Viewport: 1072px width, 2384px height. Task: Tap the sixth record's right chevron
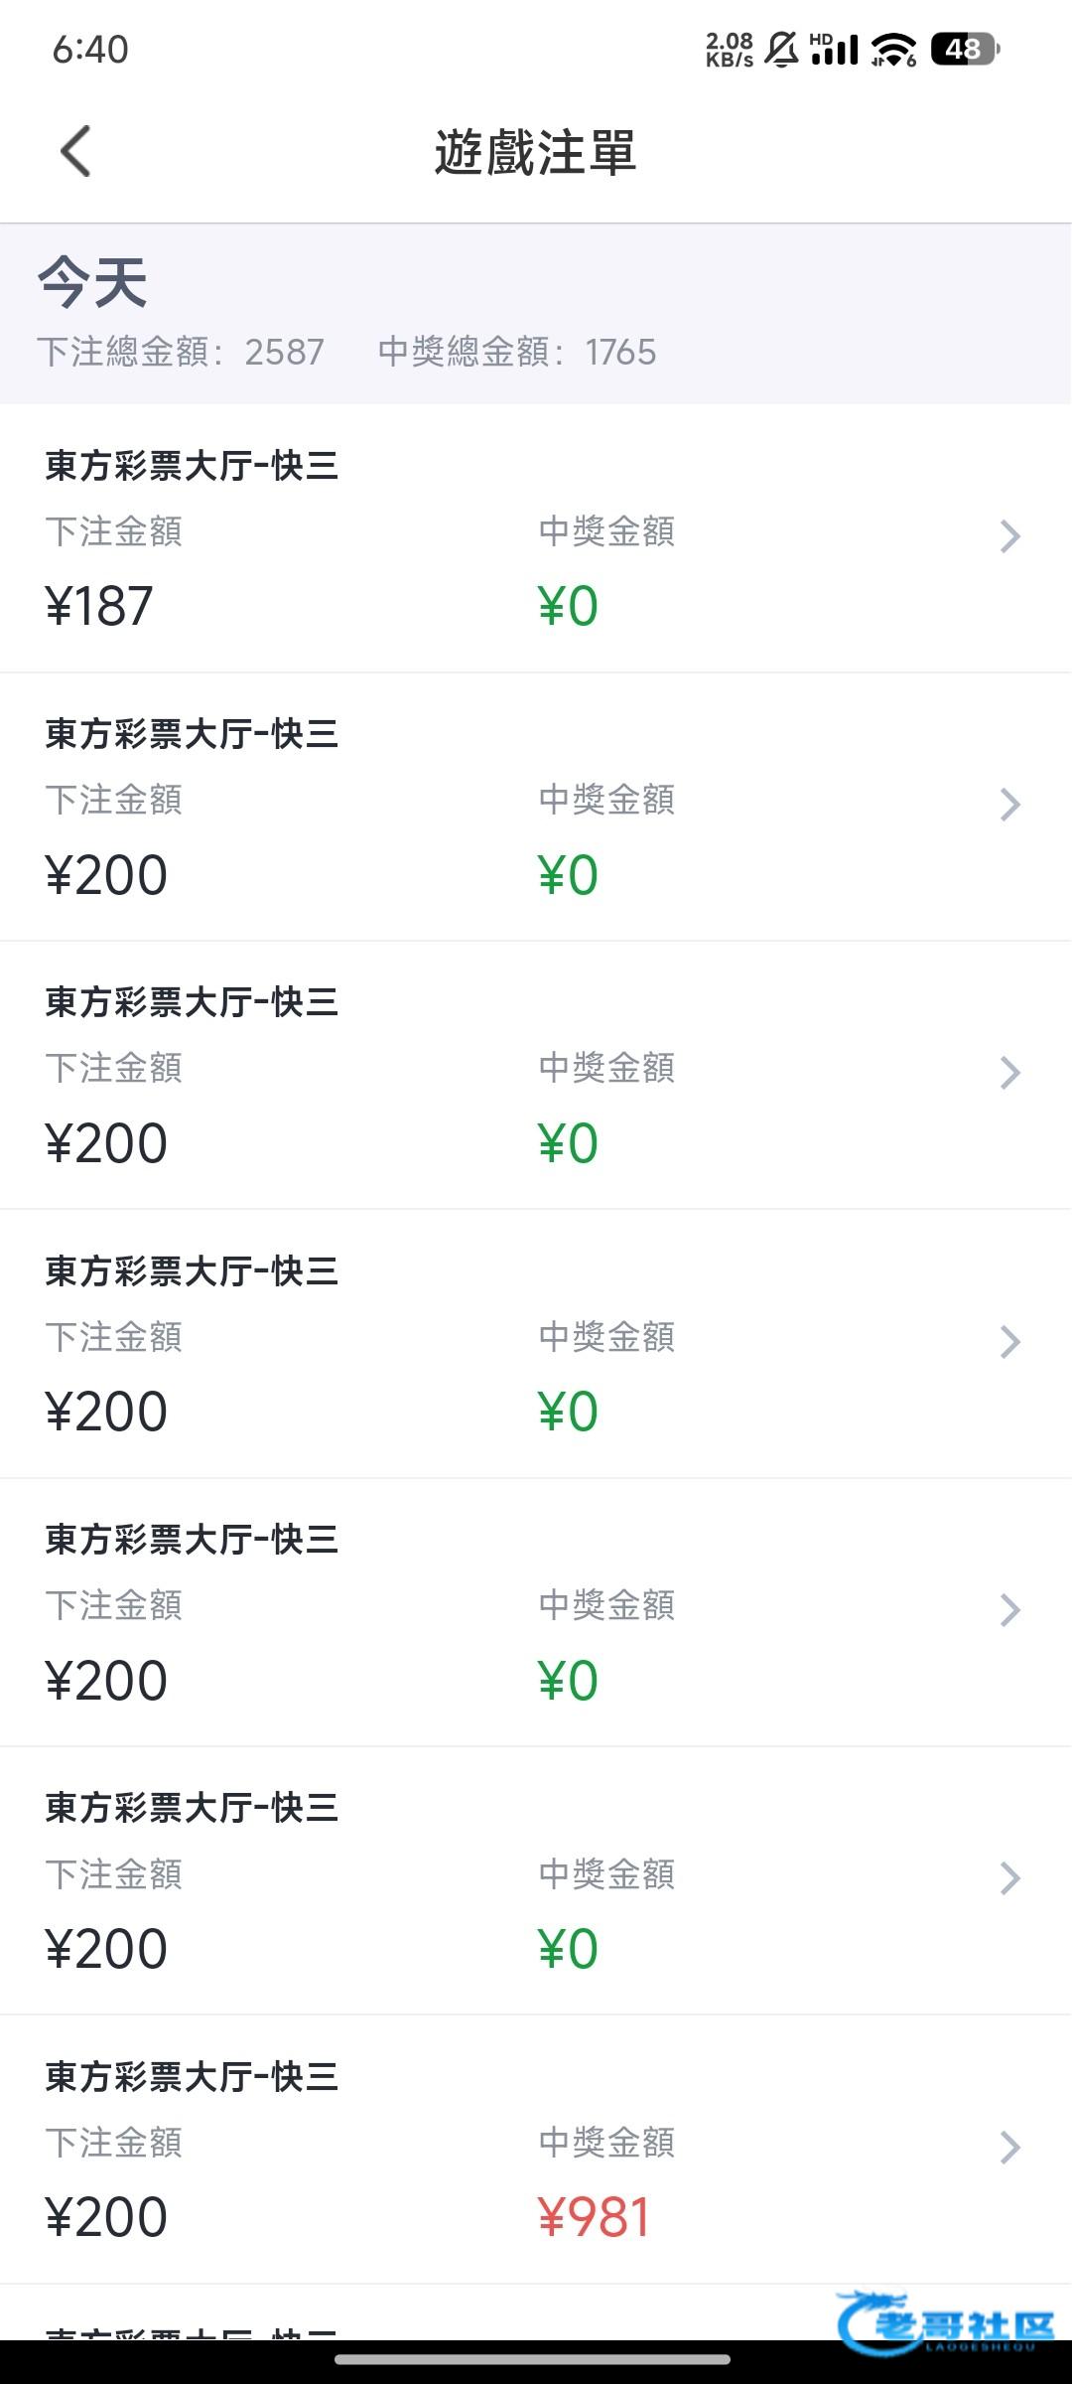1009,1878
